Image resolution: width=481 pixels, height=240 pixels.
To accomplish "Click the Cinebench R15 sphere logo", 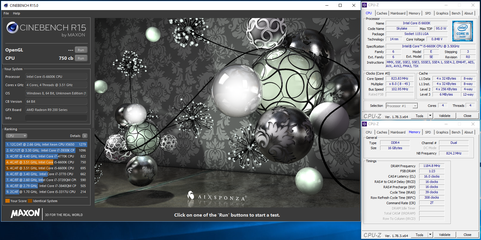I will [12, 28].
